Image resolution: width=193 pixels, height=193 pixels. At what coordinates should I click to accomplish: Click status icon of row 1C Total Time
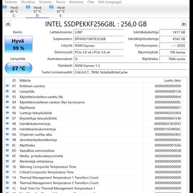point(7,188)
